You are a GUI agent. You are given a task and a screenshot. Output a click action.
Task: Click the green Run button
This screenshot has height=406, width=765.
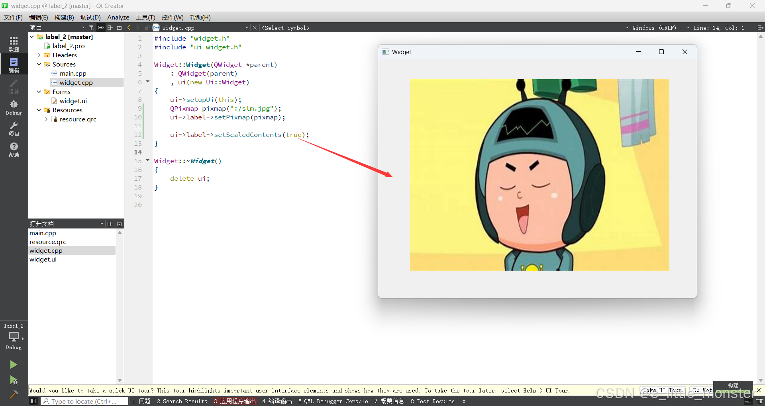14,365
